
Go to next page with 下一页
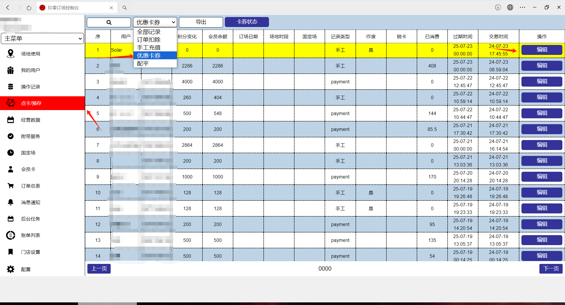(x=551, y=269)
